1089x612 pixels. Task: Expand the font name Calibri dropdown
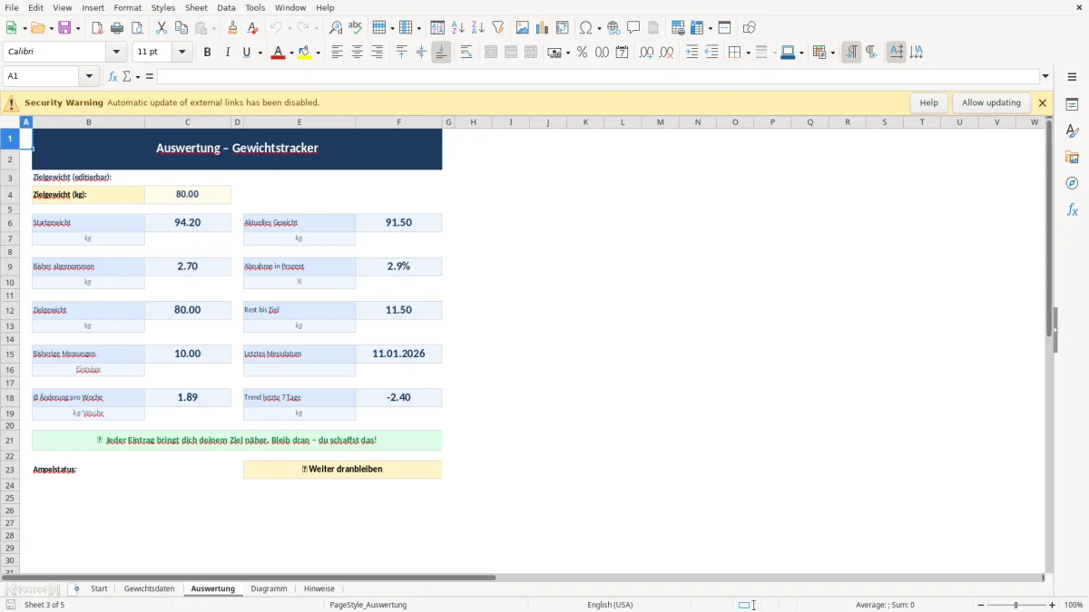click(116, 53)
